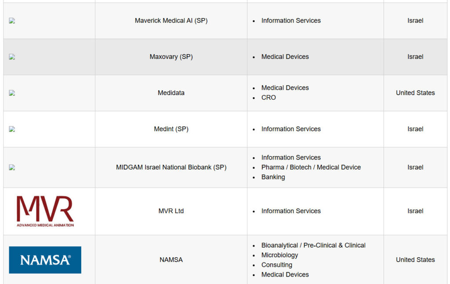Open MIDGAM Israel National Biobank (SP)

tap(171, 167)
